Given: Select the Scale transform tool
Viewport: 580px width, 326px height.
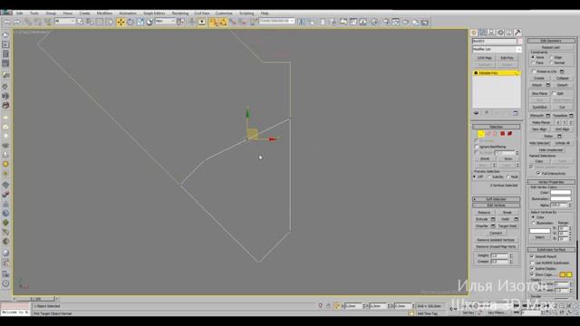Looking at the screenshot, I should (x=140, y=22).
